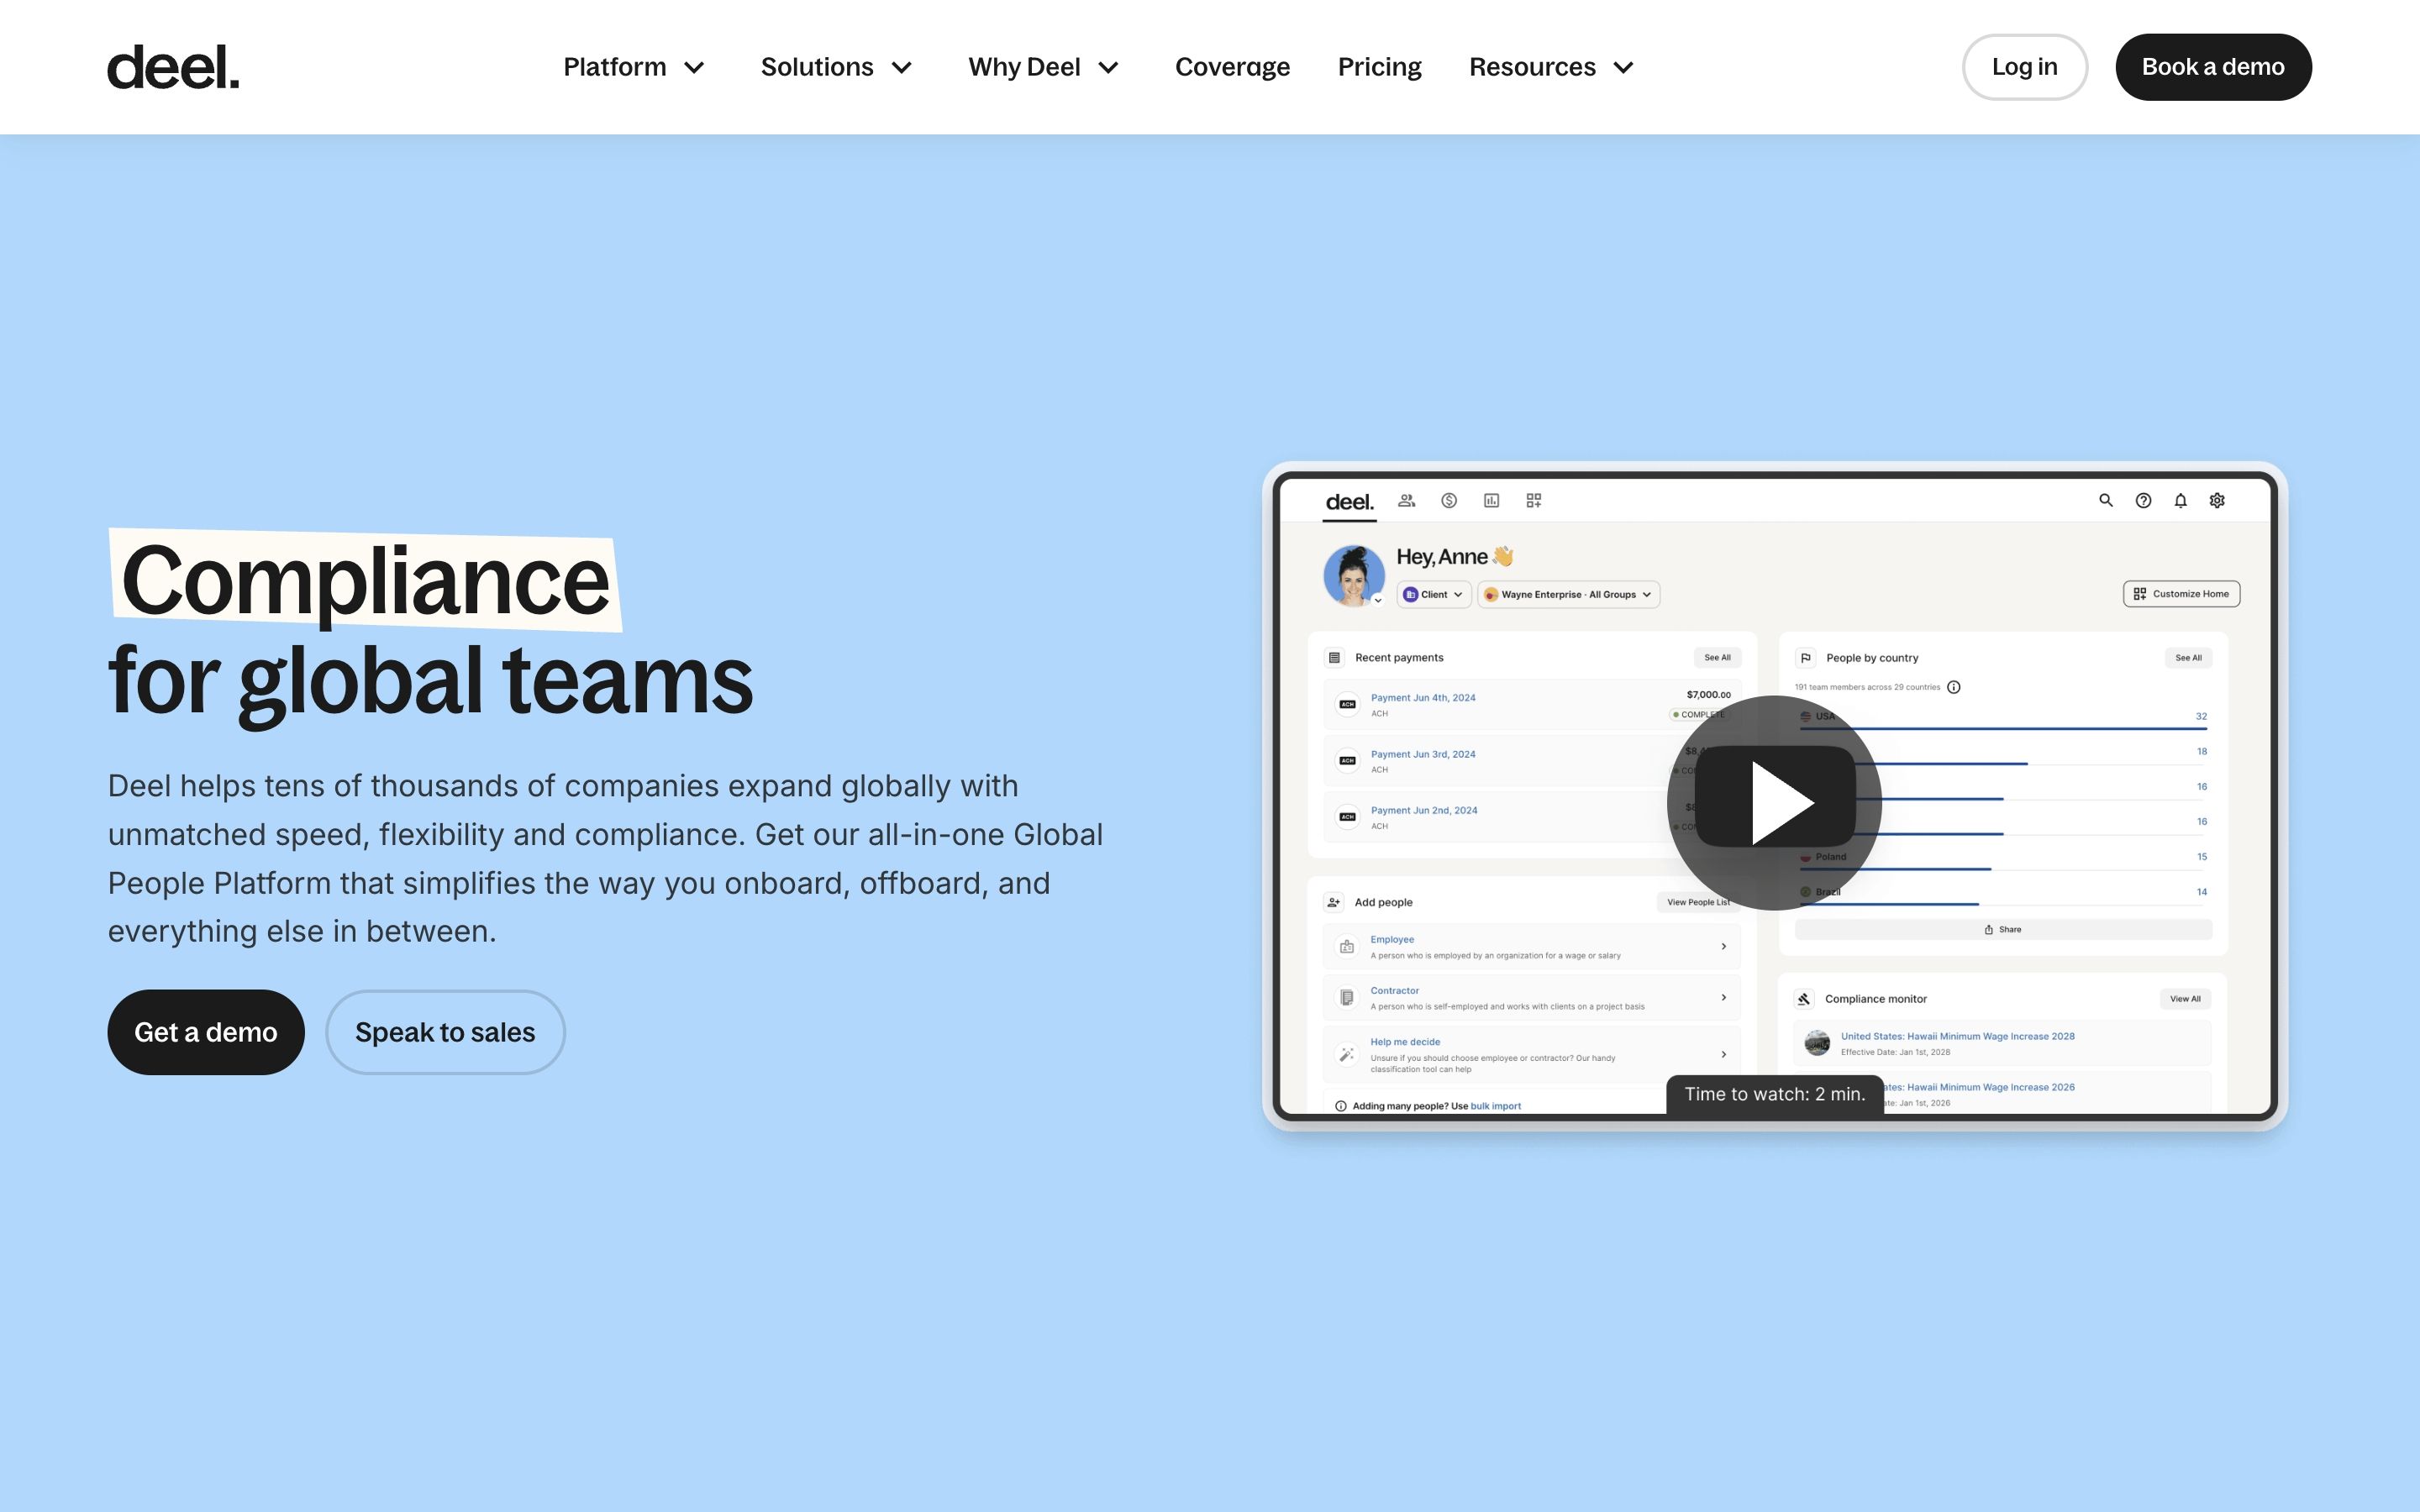This screenshot has height=1512, width=2420.
Task: Go to the Coverage page
Action: click(1232, 67)
